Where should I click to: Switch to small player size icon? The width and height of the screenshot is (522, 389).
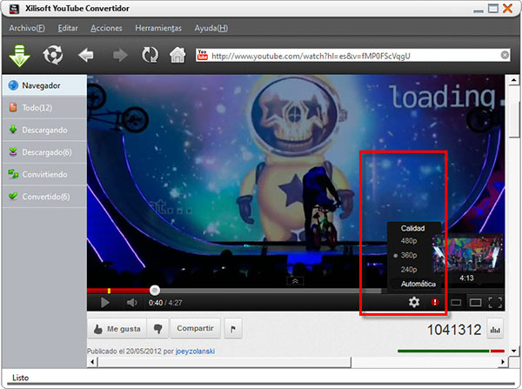point(456,302)
